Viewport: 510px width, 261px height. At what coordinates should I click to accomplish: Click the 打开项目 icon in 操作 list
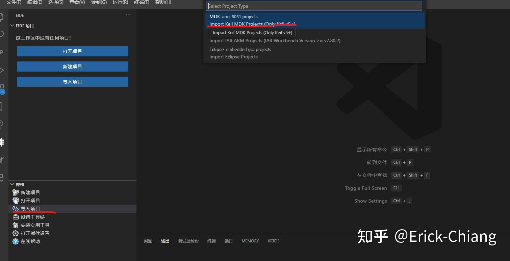pos(16,200)
